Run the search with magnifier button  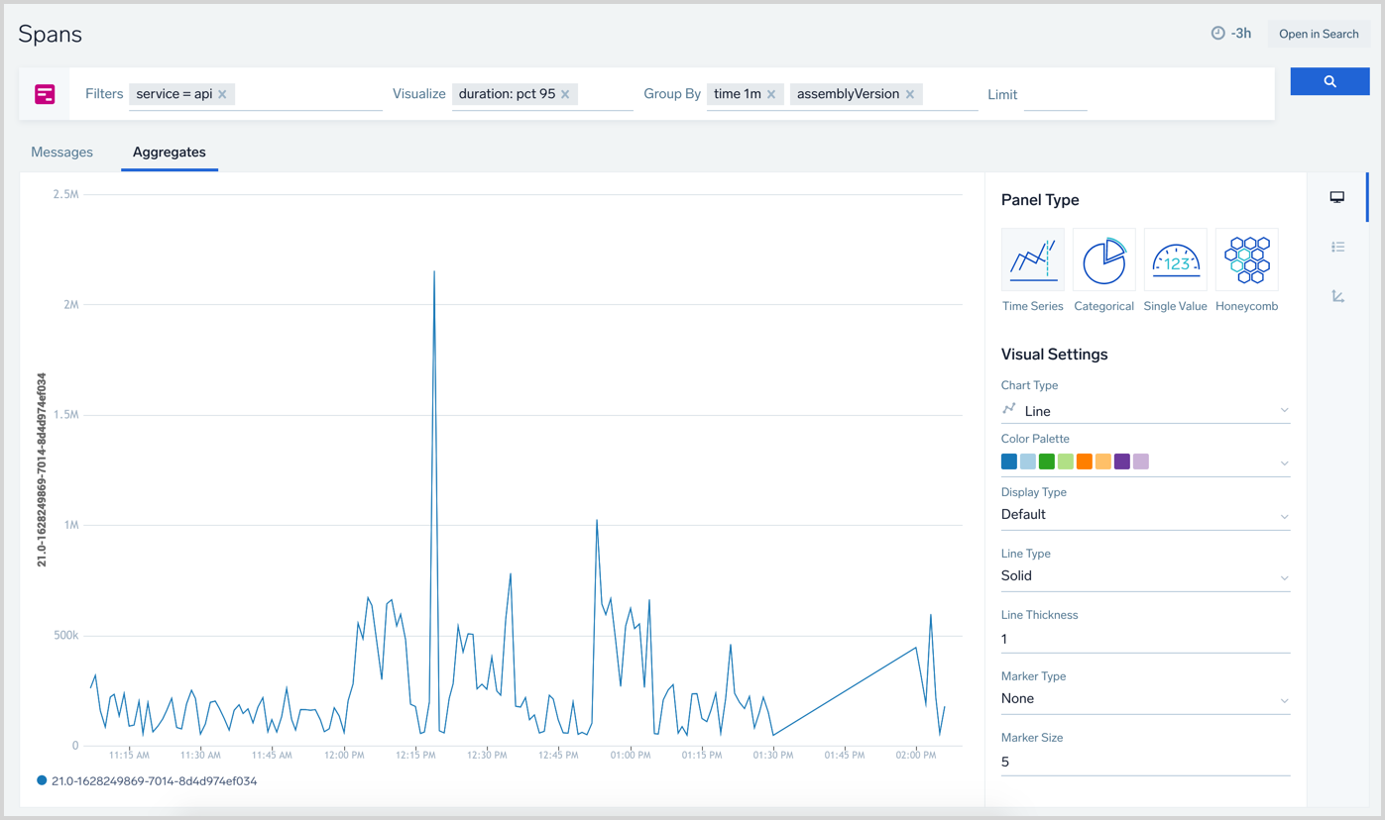click(1329, 81)
